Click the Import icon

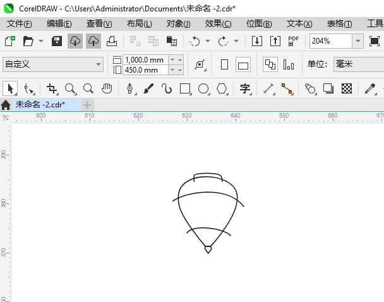point(257,41)
